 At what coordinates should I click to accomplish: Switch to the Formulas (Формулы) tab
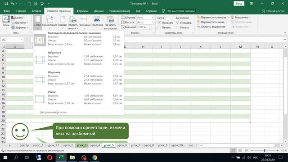click(82, 11)
